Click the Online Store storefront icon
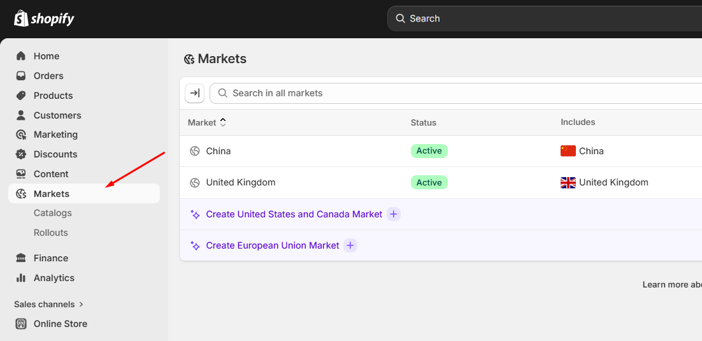 [x=20, y=324]
